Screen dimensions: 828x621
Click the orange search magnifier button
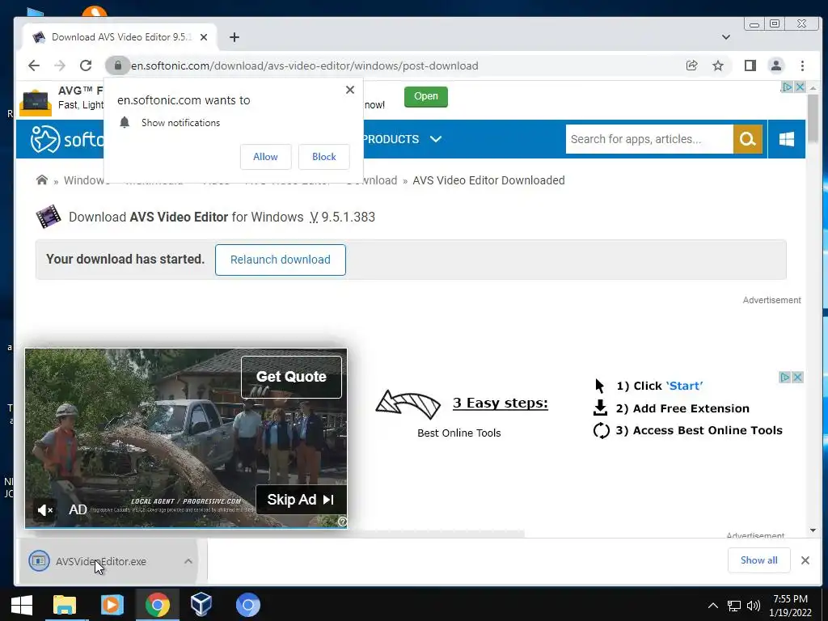tap(748, 139)
